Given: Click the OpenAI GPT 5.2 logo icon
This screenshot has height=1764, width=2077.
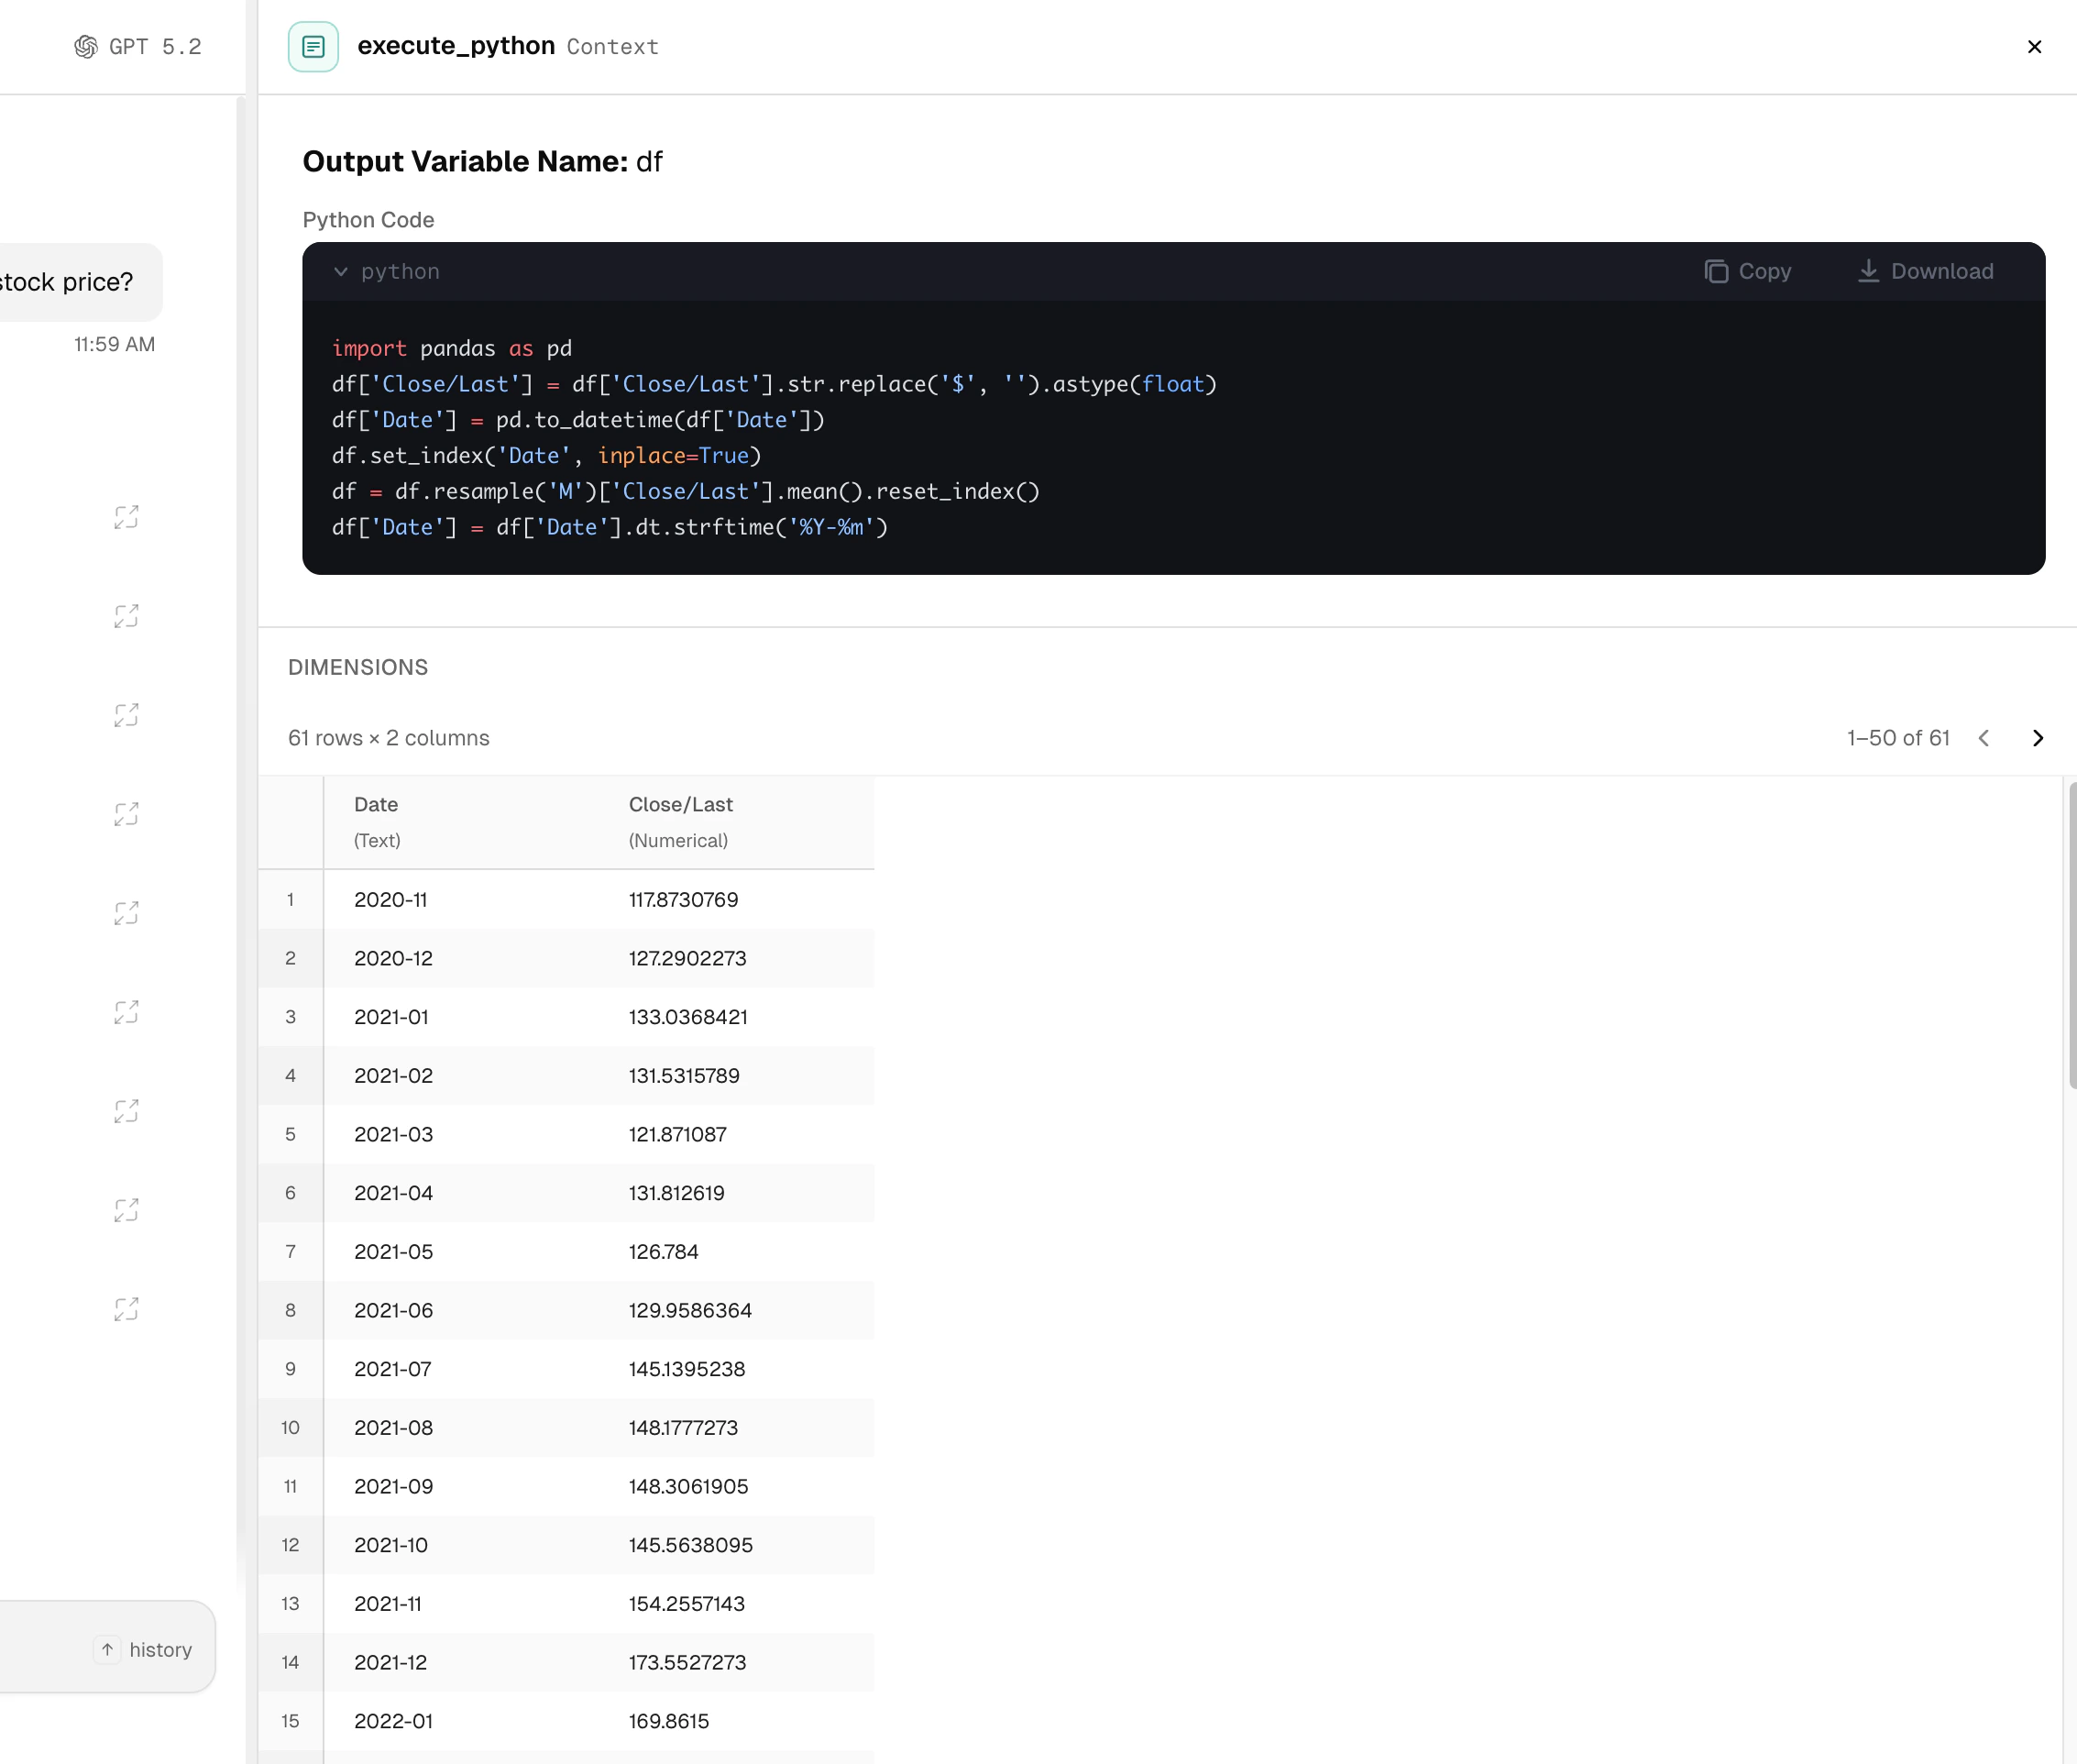Looking at the screenshot, I should [84, 46].
